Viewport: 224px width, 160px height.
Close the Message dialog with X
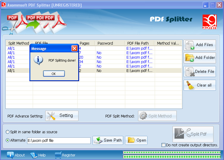coord(74,48)
